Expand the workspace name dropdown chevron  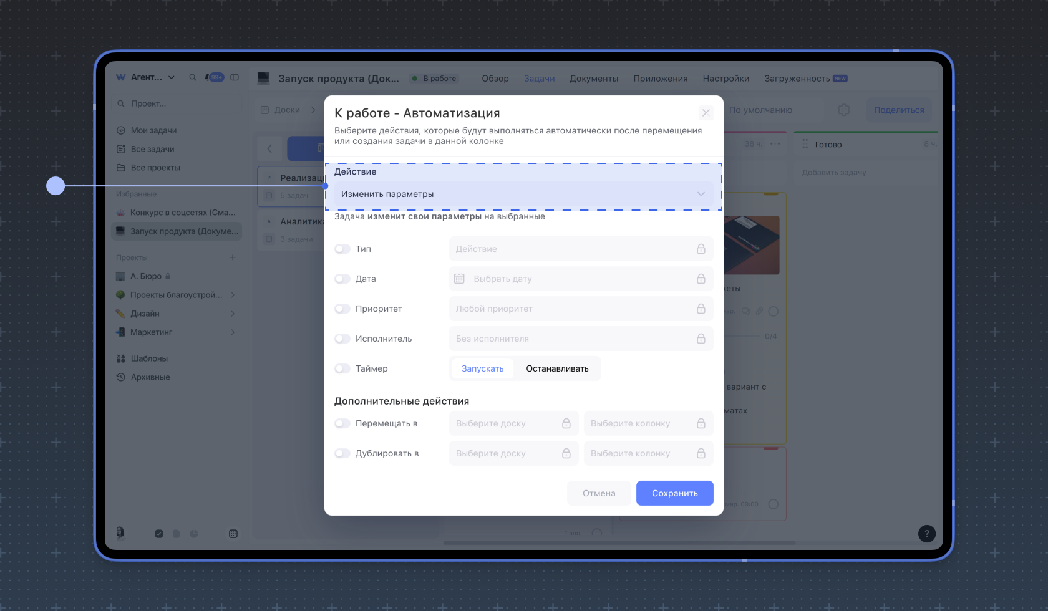pos(172,77)
